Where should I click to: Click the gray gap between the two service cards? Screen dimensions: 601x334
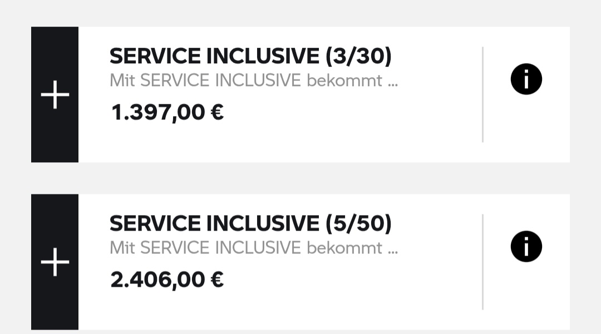pos(300,178)
